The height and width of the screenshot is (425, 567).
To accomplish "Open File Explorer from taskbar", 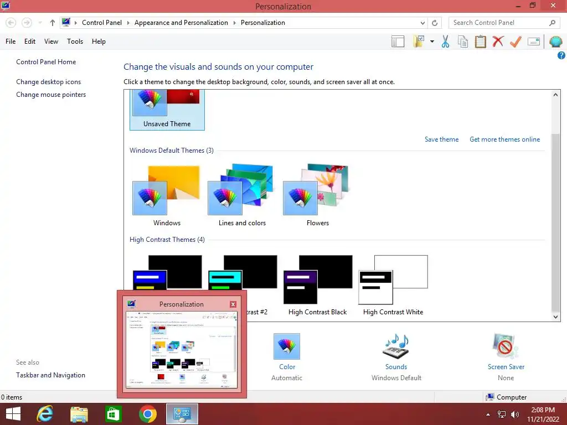I will [79, 414].
